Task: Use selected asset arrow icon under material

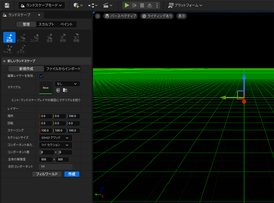Action: (x=58, y=90)
